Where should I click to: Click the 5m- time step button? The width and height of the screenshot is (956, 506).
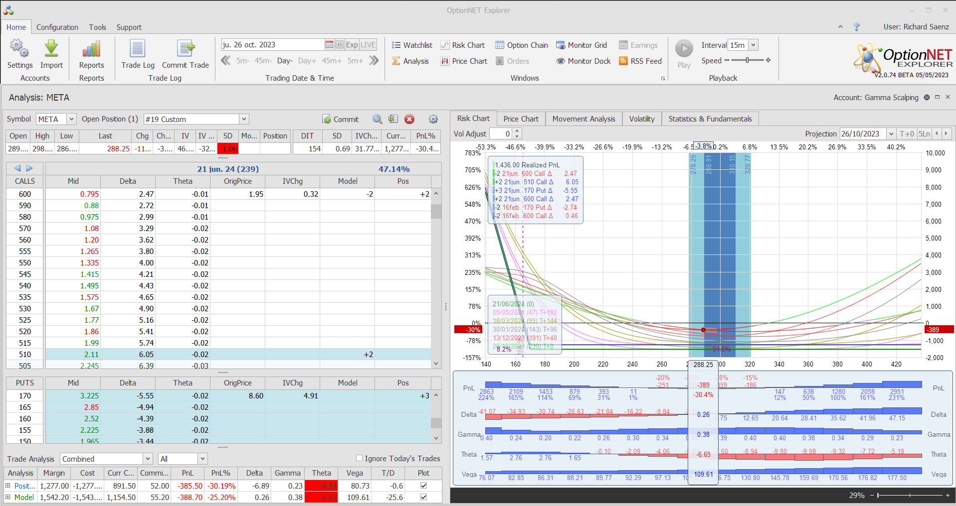point(242,60)
